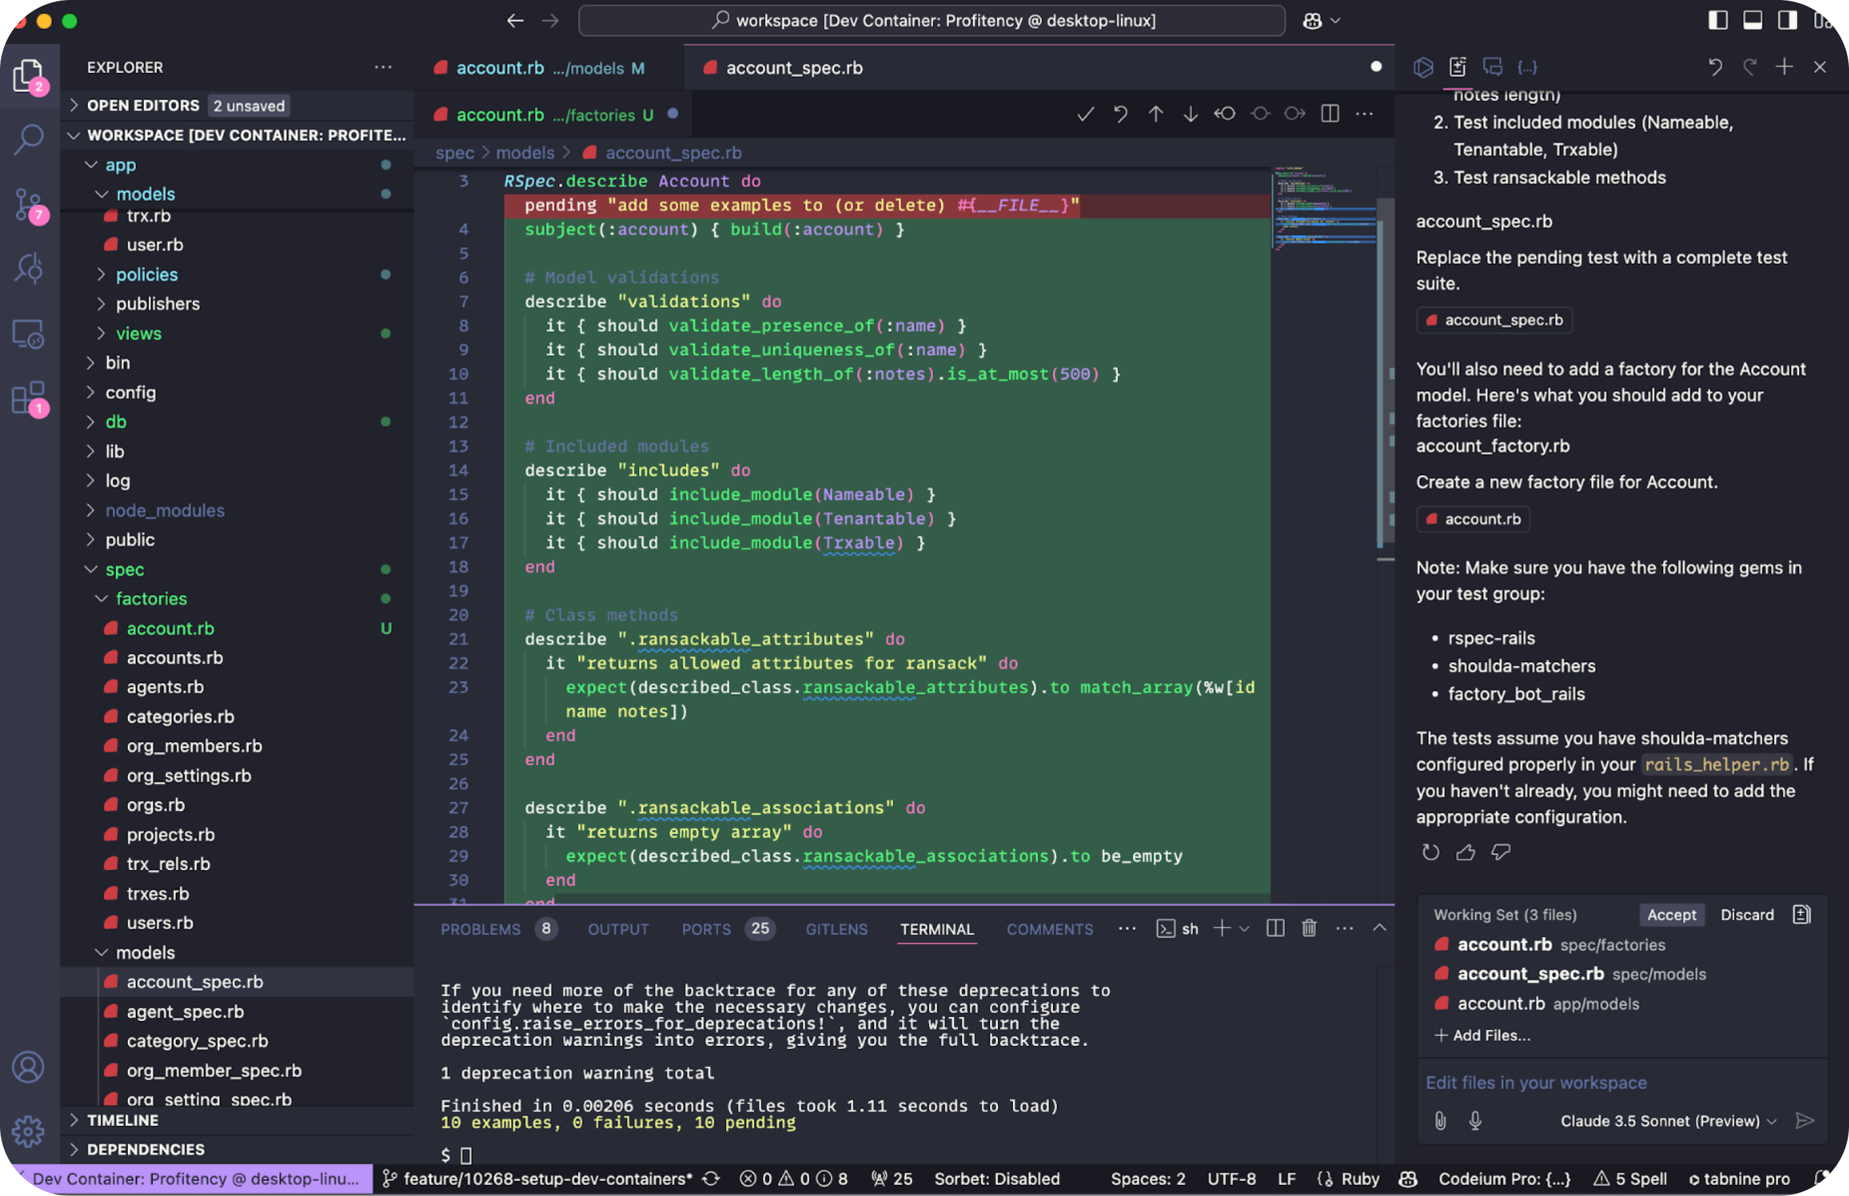Go to next change with down arrow

[x=1191, y=114]
